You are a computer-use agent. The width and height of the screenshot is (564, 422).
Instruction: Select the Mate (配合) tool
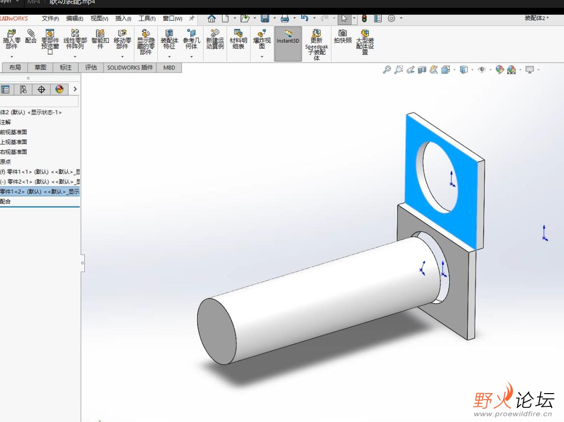(31, 36)
